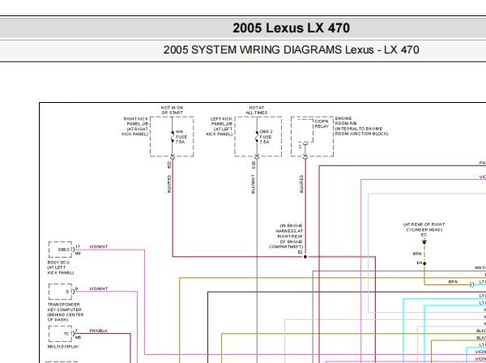486x363 pixels.
Task: Click the '2005 SYSTEM WIRING DIAGRAMS Lexus - LX 470' subtitle
Action: (291, 49)
